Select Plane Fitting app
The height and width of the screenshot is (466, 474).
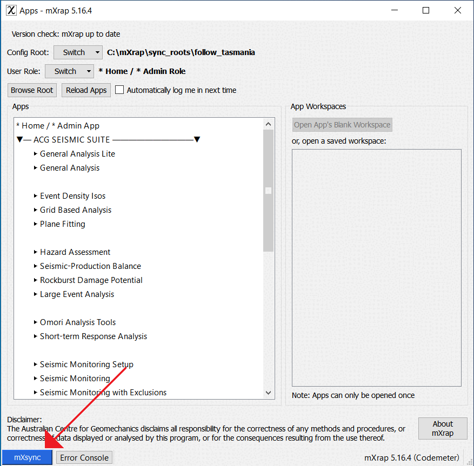click(x=63, y=224)
